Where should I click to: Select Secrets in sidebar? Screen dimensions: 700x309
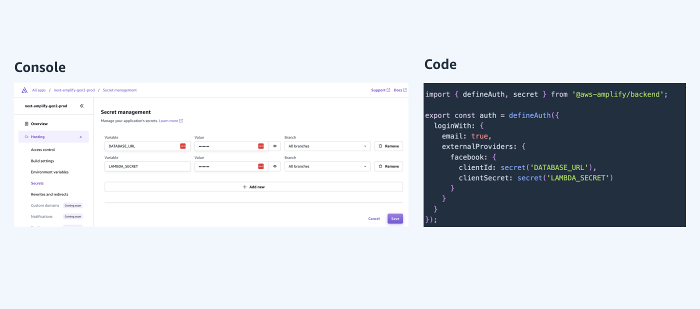pos(37,183)
